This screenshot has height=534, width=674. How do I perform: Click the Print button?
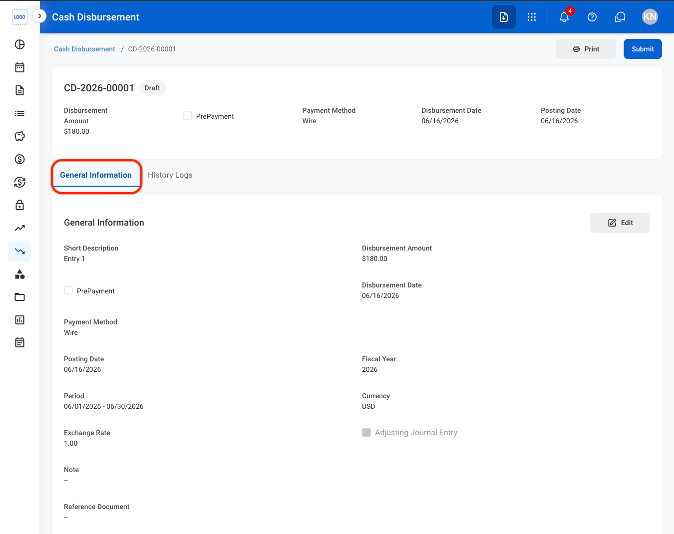point(586,49)
